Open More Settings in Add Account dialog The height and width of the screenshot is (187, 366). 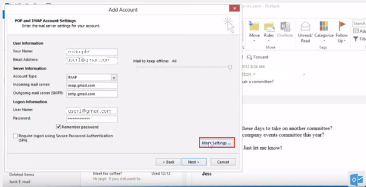click(x=217, y=143)
